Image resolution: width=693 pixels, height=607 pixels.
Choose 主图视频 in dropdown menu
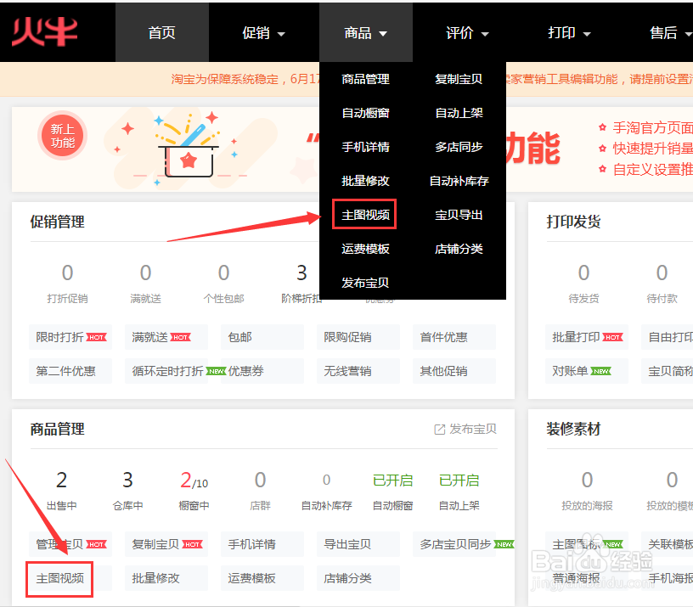(x=365, y=215)
